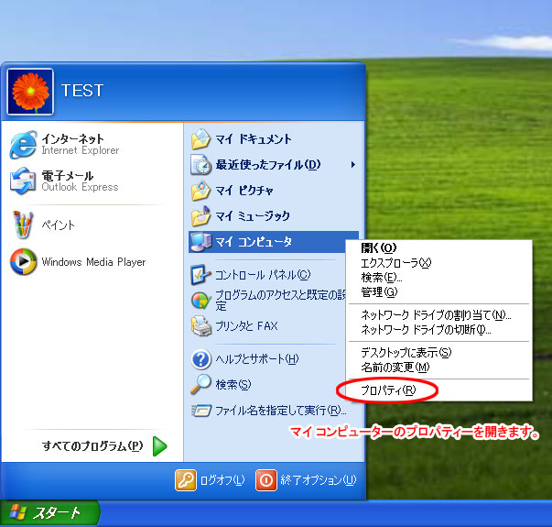The height and width of the screenshot is (527, 552).
Task: Click the マイ コンピュータ text label
Action: coord(254,242)
